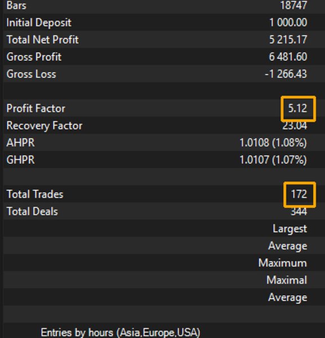The width and height of the screenshot is (325, 338).
Task: Click the AHPR label
Action: 20,143
